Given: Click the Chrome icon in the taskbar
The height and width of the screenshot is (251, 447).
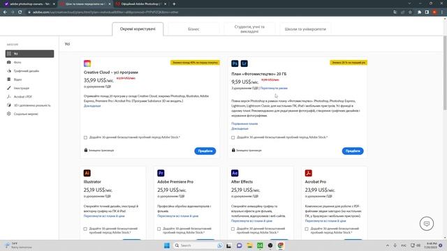Looking at the screenshot, I should (x=281, y=245).
